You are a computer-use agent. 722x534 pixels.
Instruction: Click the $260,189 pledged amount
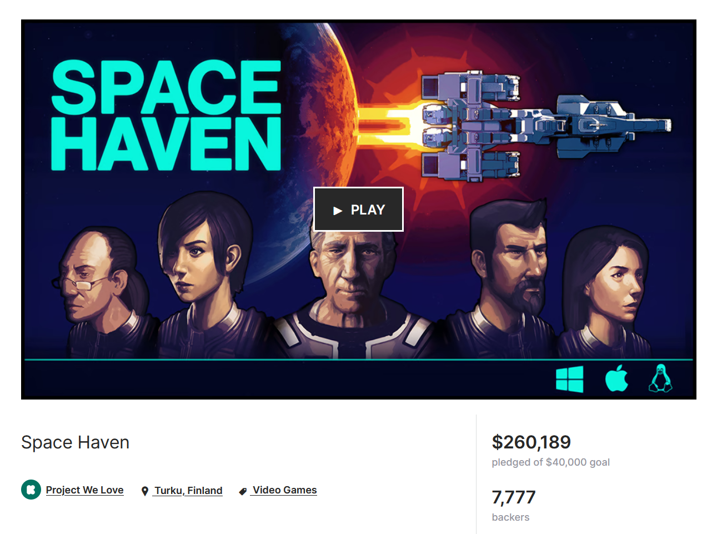pos(532,442)
